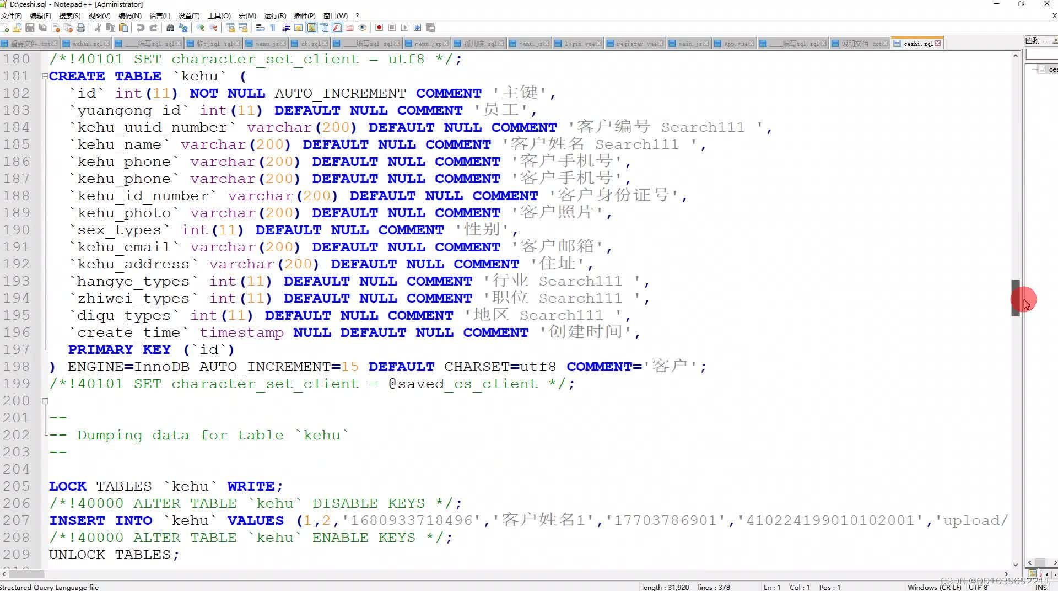
Task: Switch to the muban.sql tab
Action: [87, 44]
